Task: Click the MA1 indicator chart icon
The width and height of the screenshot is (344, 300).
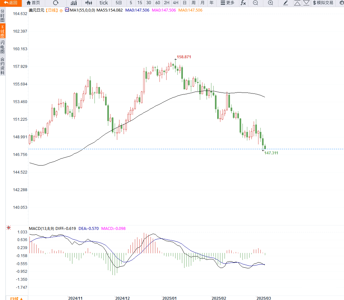Action: (67, 10)
